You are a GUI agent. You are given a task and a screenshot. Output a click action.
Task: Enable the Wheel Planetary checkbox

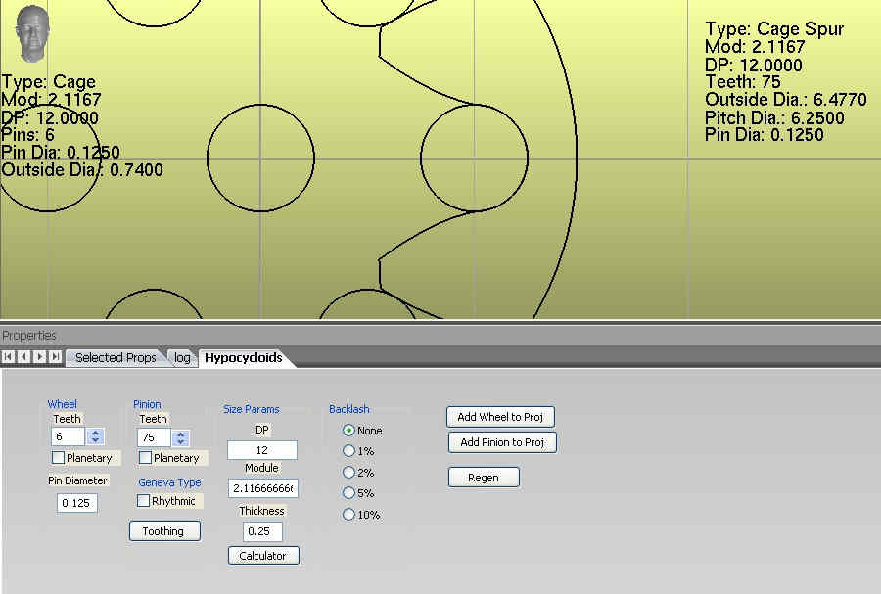[59, 458]
